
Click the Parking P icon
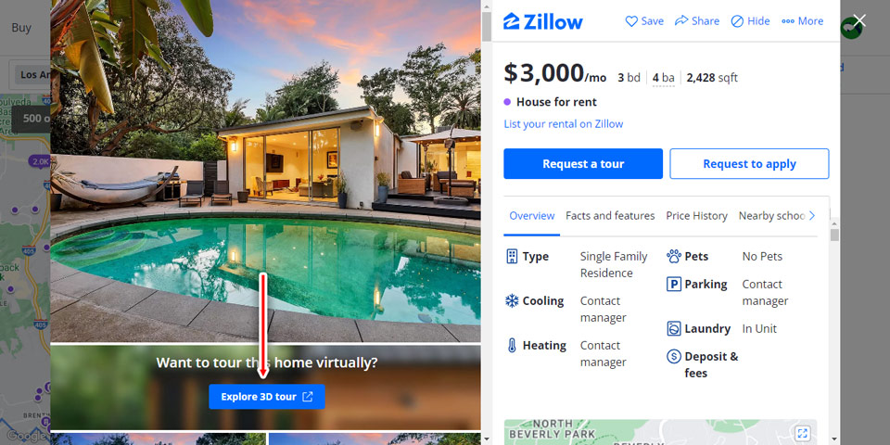coord(674,285)
